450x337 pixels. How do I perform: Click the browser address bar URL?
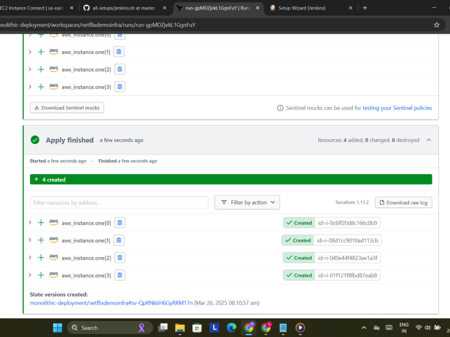pos(98,25)
